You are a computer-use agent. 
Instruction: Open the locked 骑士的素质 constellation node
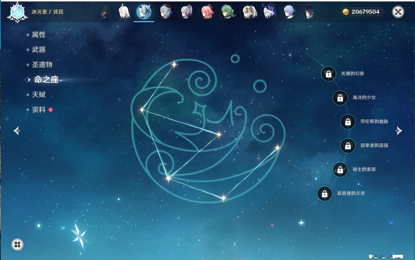tap(340, 170)
